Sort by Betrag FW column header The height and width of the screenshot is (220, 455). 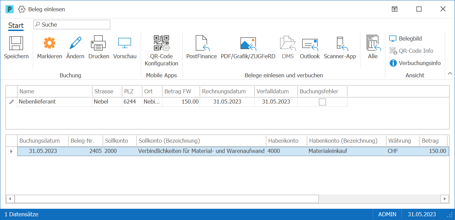tap(181, 91)
